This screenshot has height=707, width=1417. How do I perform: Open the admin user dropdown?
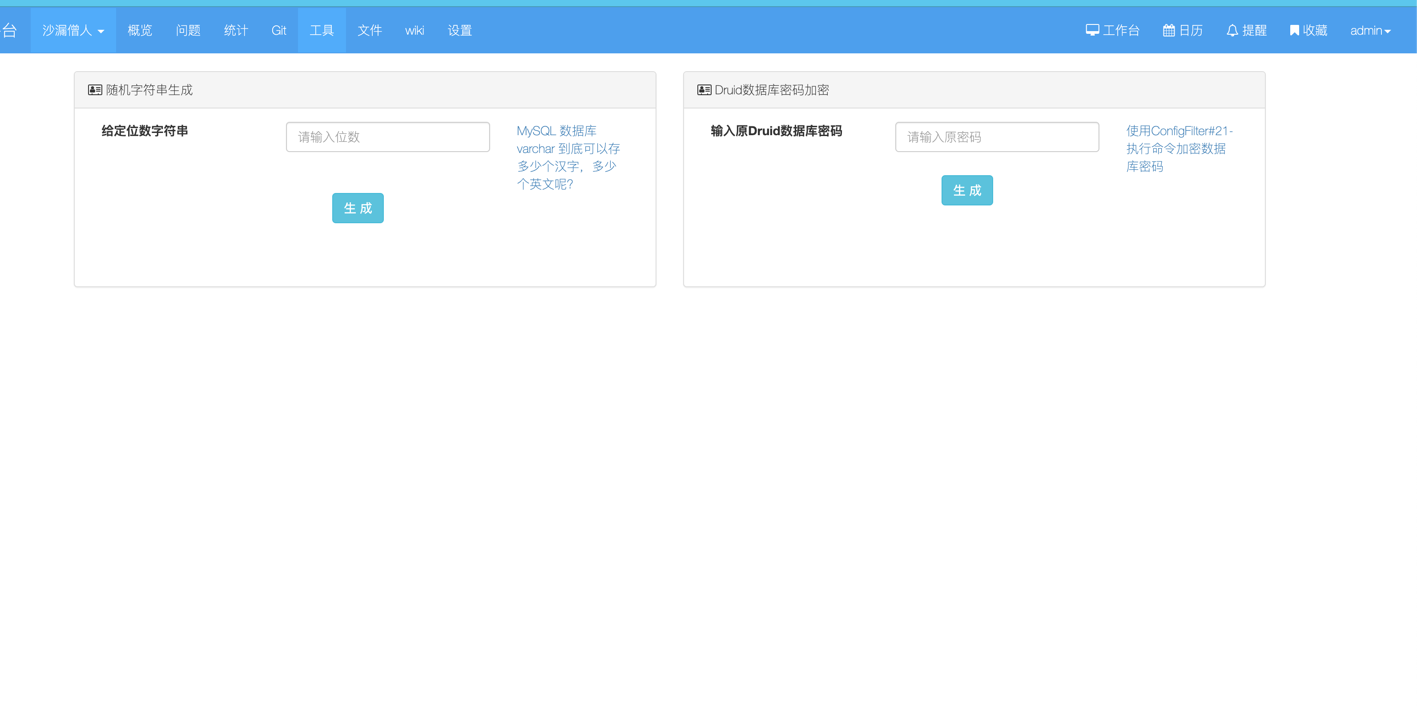point(1370,31)
